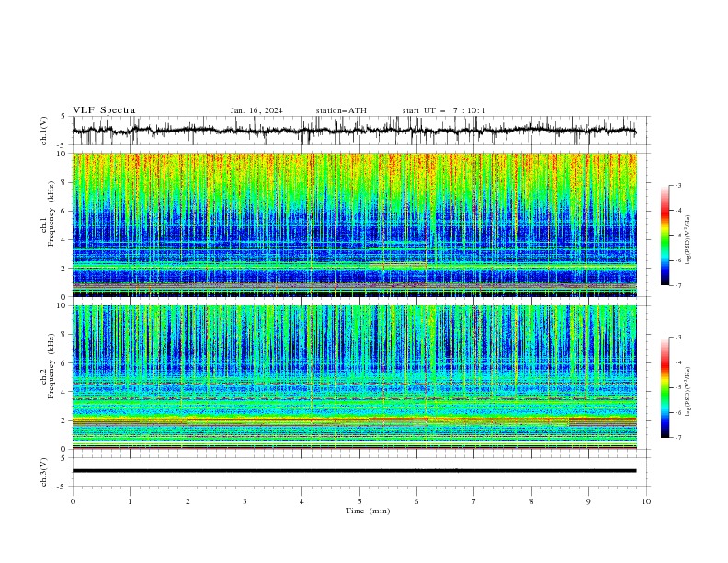Screen dimensions: 728x563
Task: Click the time axis tick label '5'
Action: click(x=359, y=501)
